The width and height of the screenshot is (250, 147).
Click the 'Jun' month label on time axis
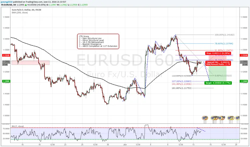(x=125, y=145)
